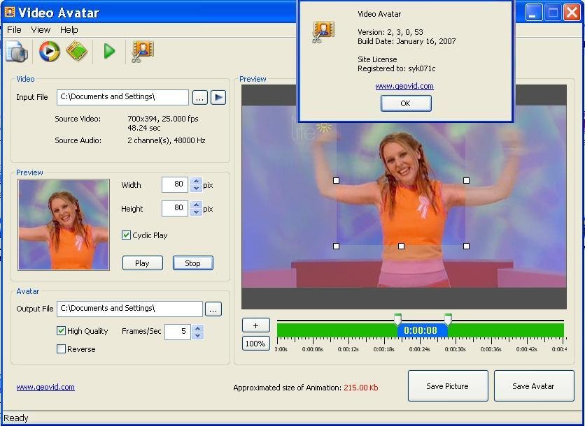Click the media player toolbar icon
The height and width of the screenshot is (426, 585).
[49, 51]
